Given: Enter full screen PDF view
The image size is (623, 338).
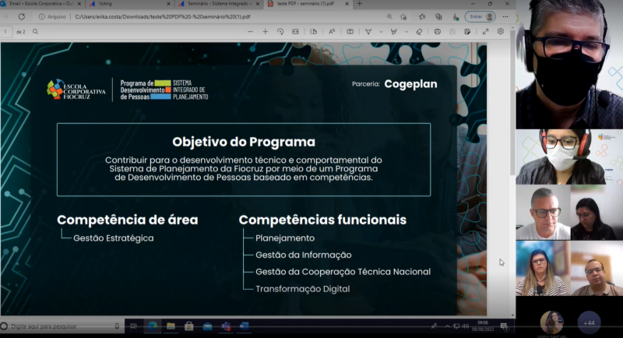Looking at the screenshot, I should tap(485, 32).
